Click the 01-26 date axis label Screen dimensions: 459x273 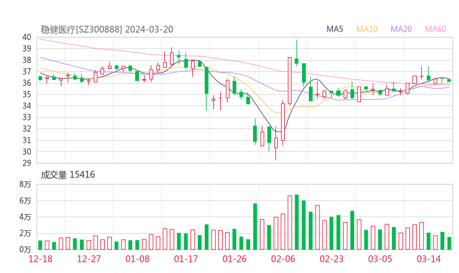[x=234, y=259]
